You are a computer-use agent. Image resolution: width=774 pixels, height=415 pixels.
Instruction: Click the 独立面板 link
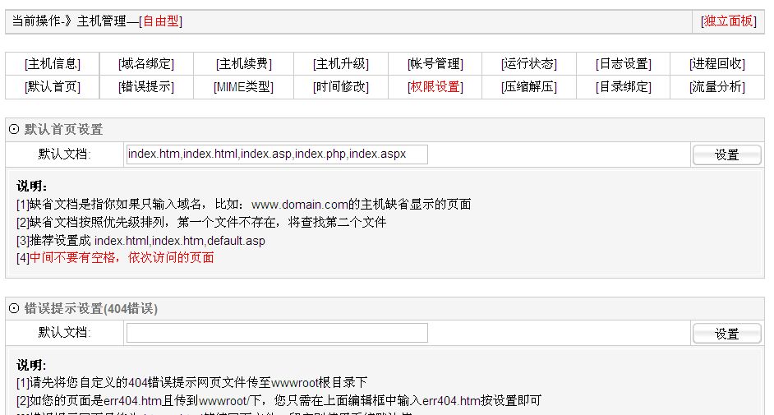tap(728, 21)
